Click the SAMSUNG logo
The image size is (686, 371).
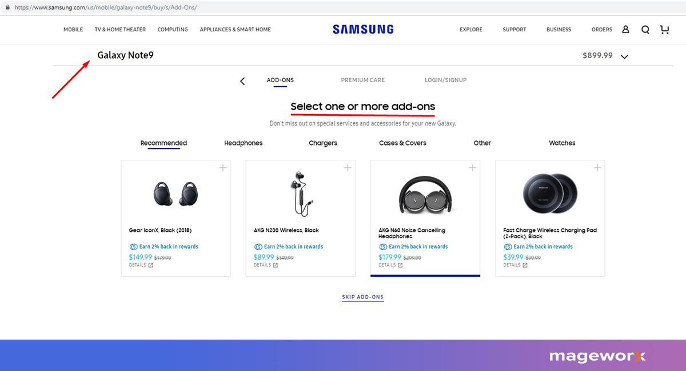pos(362,29)
